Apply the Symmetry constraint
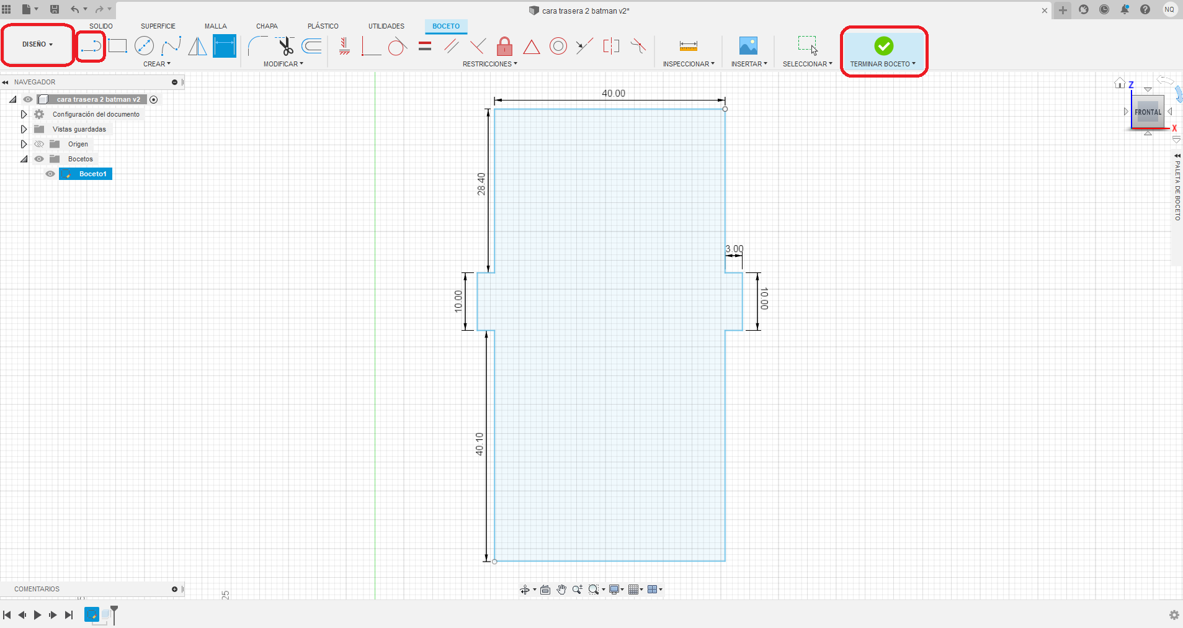The image size is (1183, 628). 611,46
